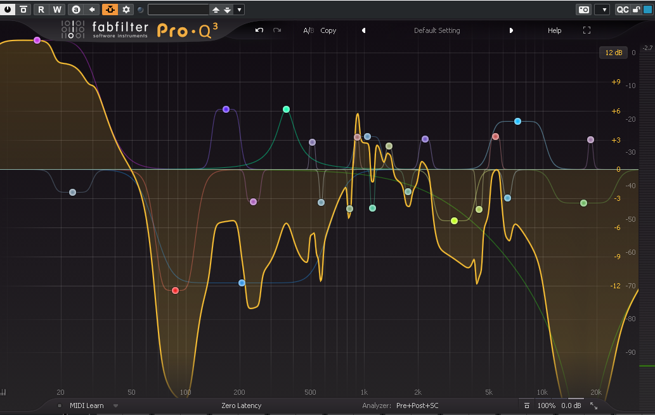Screen dimensions: 655x415
Task: Open the QC quick controls button
Action: click(623, 10)
